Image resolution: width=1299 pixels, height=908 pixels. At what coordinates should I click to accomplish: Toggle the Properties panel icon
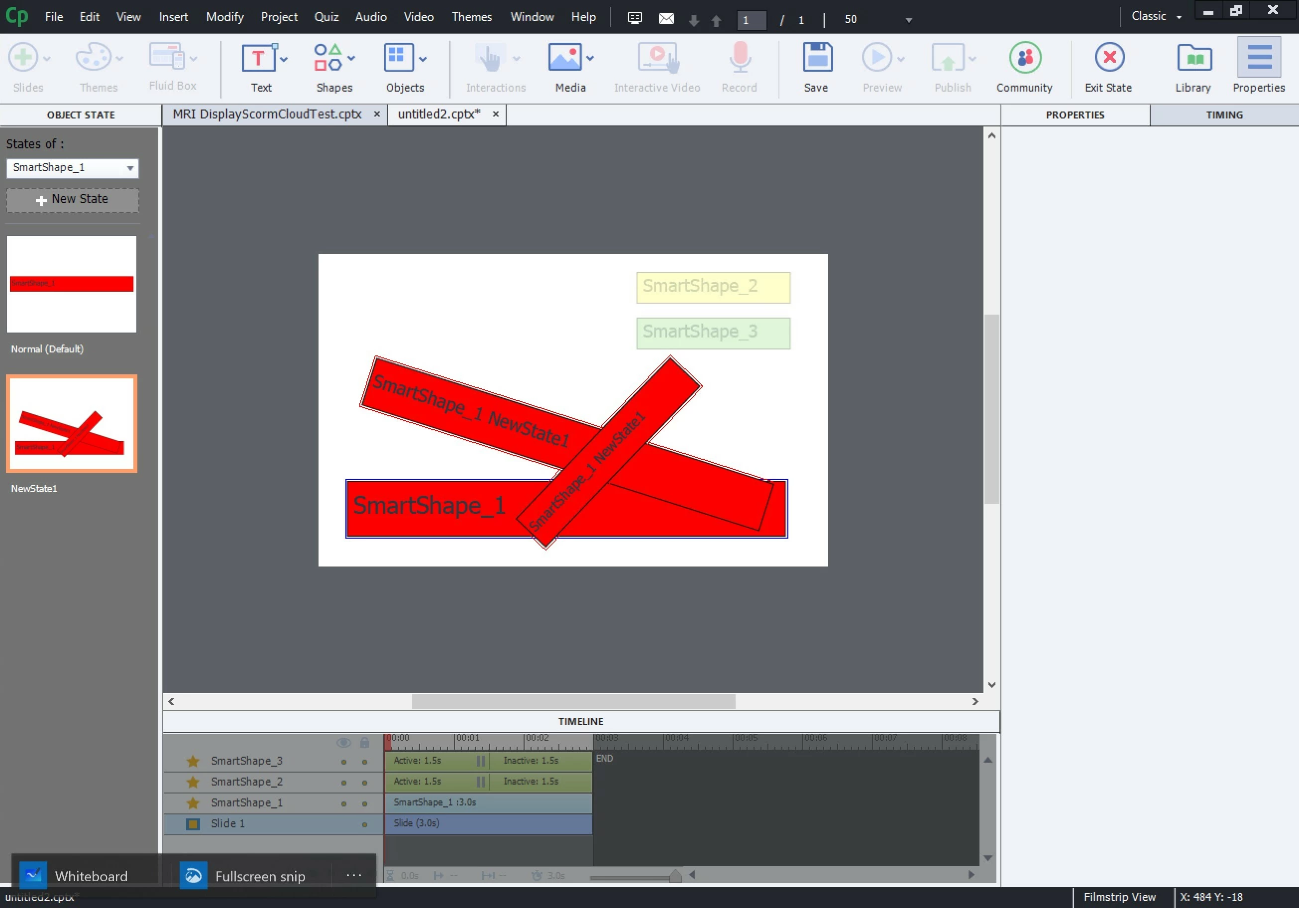click(x=1259, y=57)
